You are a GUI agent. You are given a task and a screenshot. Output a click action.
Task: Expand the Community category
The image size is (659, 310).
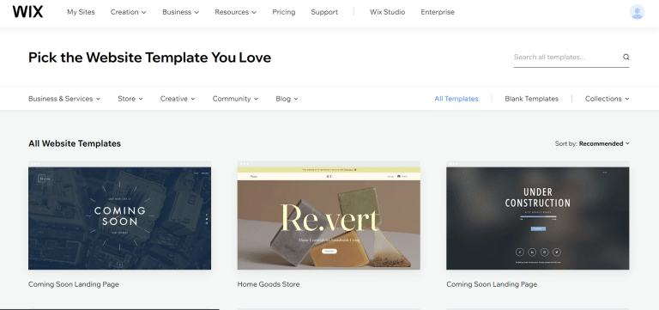[x=235, y=99]
